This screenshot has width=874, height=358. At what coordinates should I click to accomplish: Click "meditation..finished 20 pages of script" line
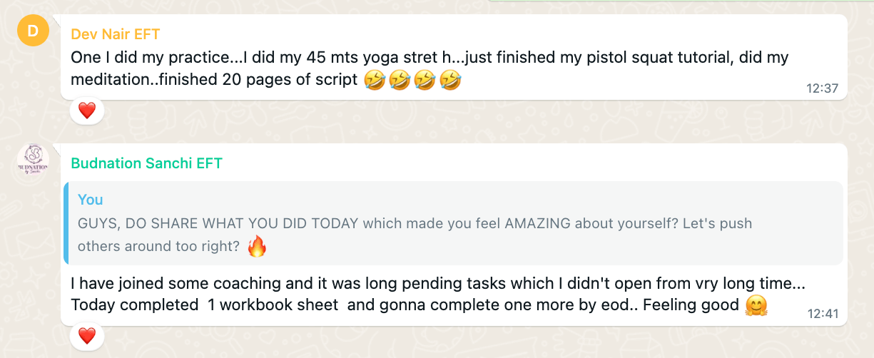[x=214, y=80]
